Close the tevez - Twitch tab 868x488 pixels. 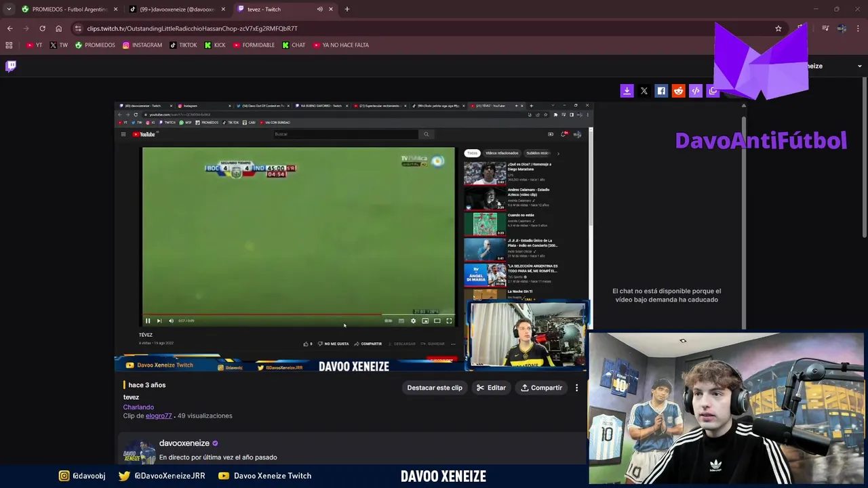[x=331, y=9]
